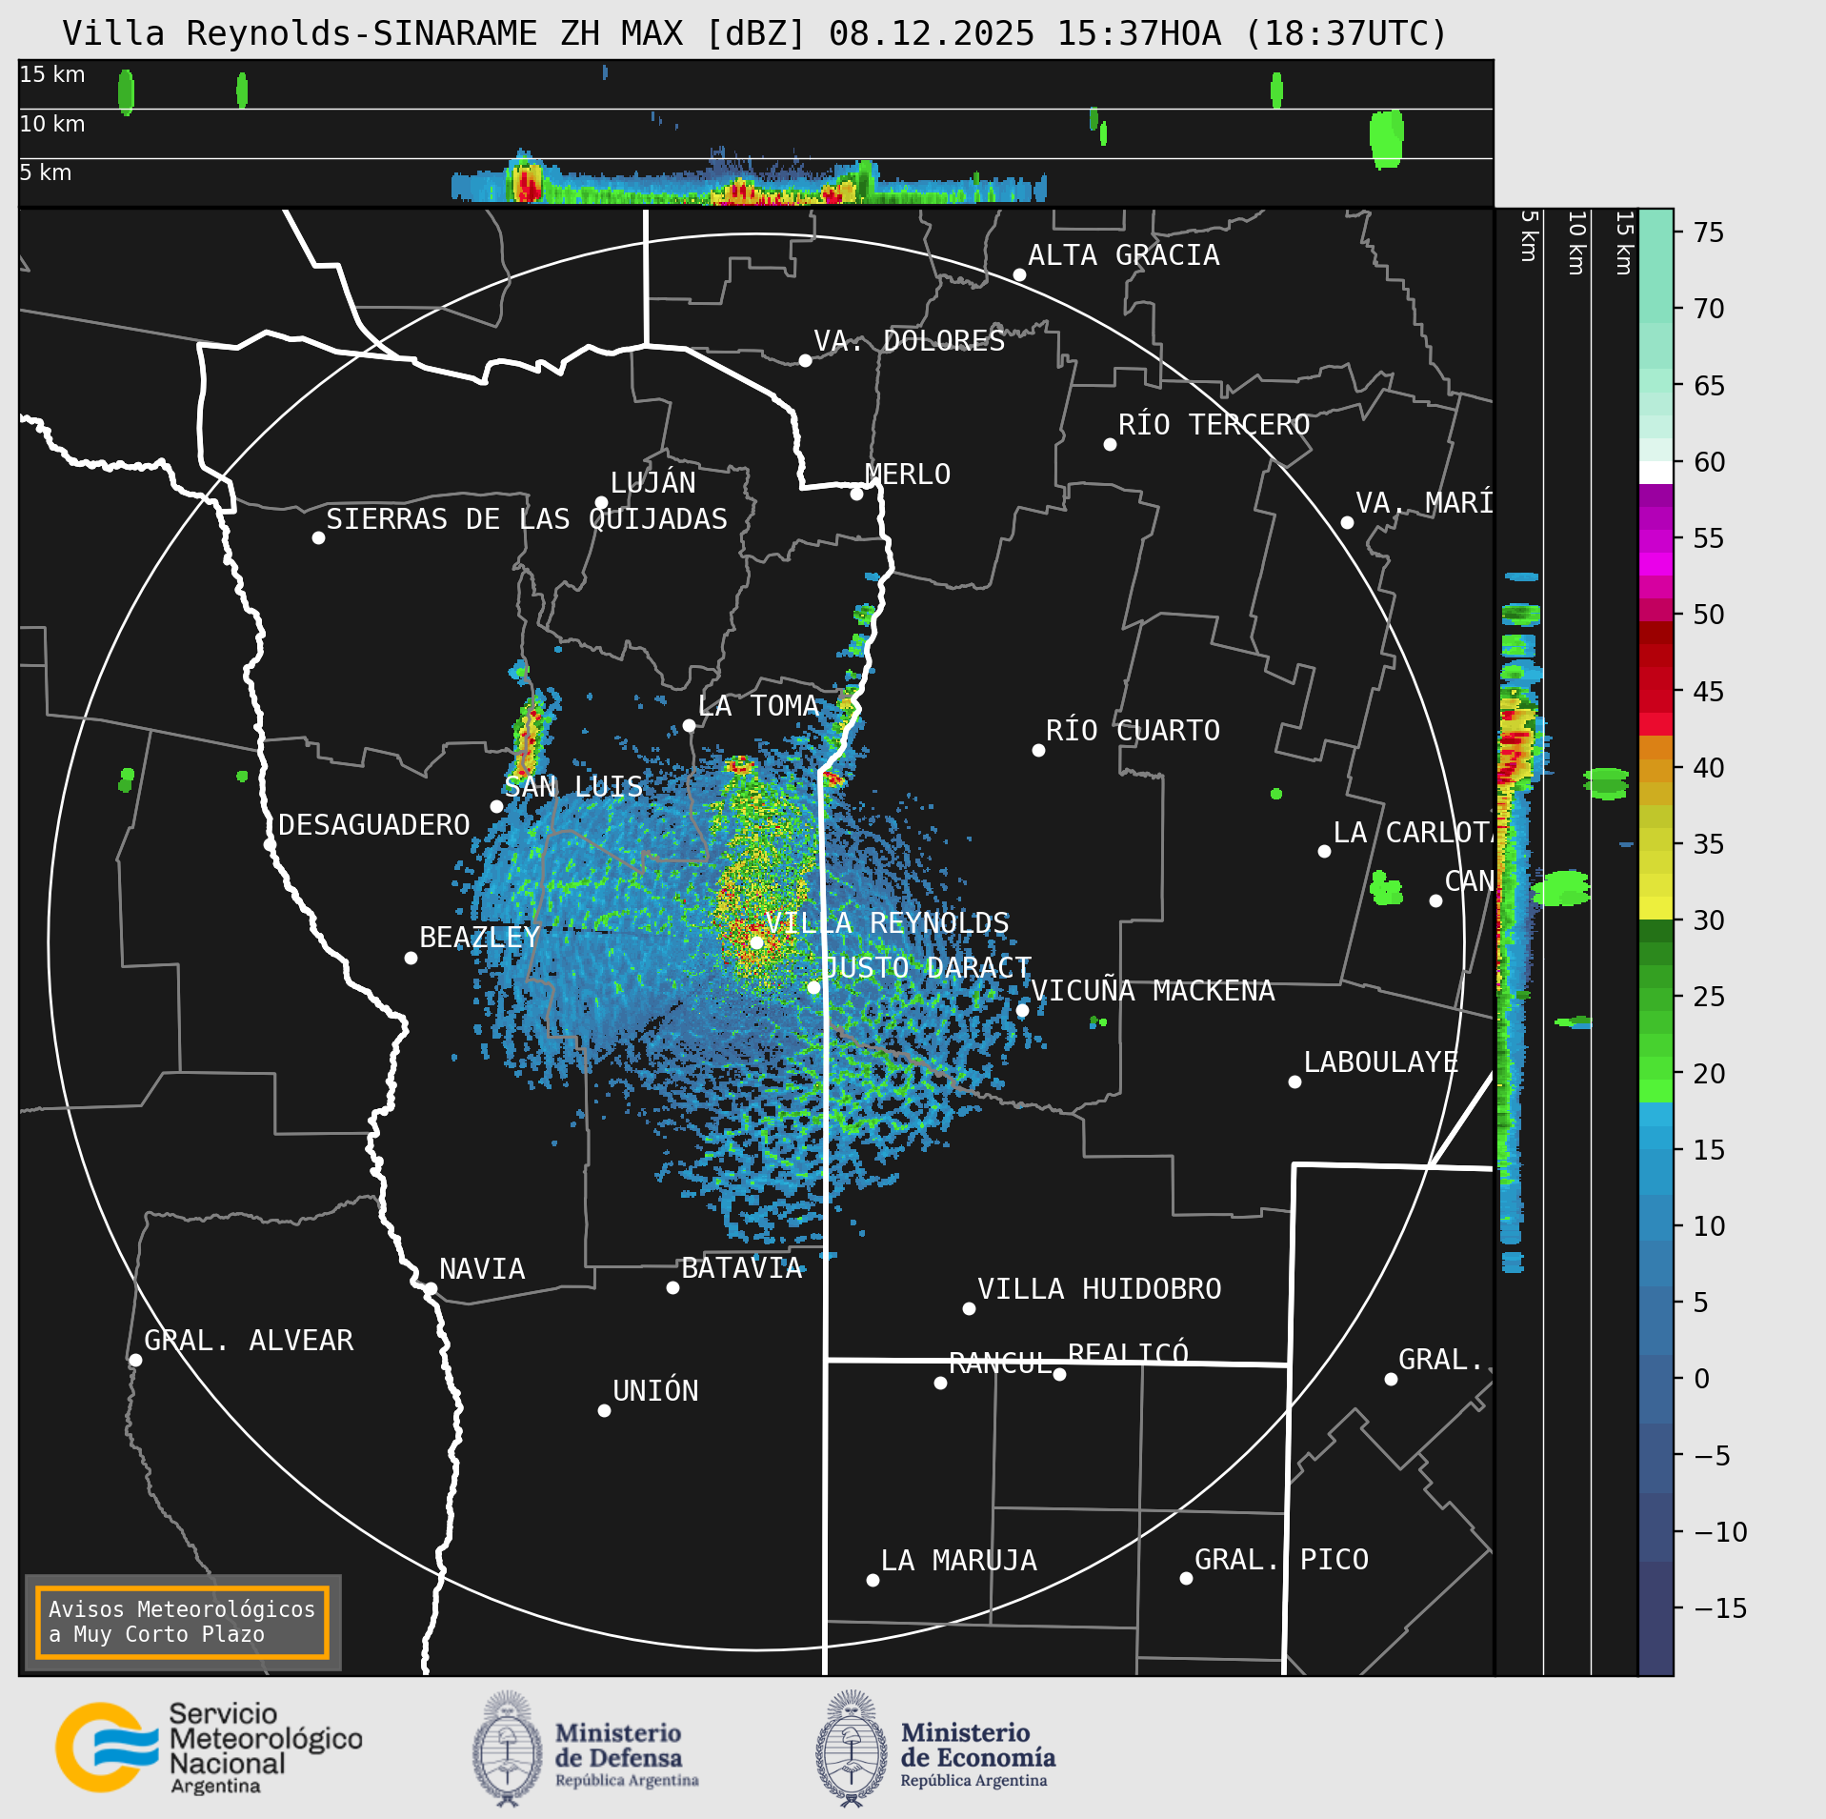Click the Ministerio de Defensa coat of arms
1826x1819 pixels.
[508, 1748]
